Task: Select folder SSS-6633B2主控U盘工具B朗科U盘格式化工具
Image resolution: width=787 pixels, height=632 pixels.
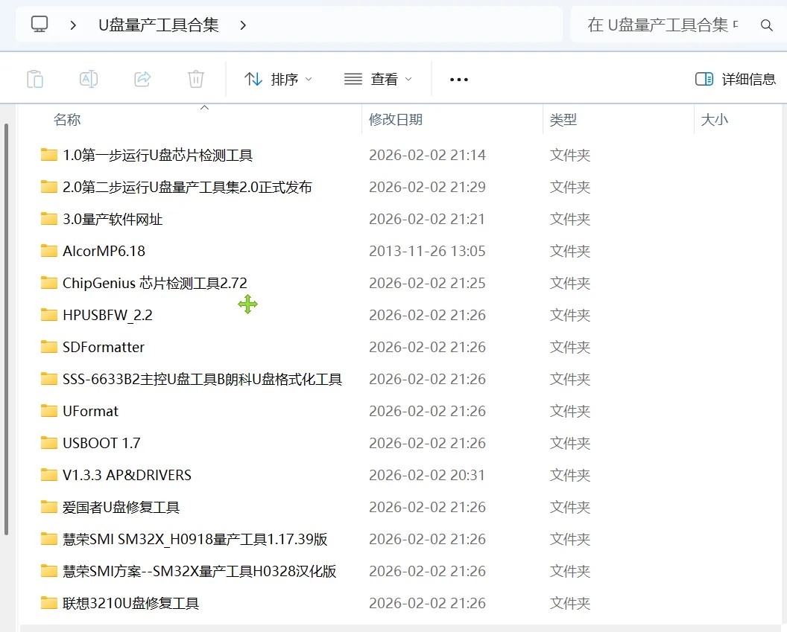Action: pos(202,380)
